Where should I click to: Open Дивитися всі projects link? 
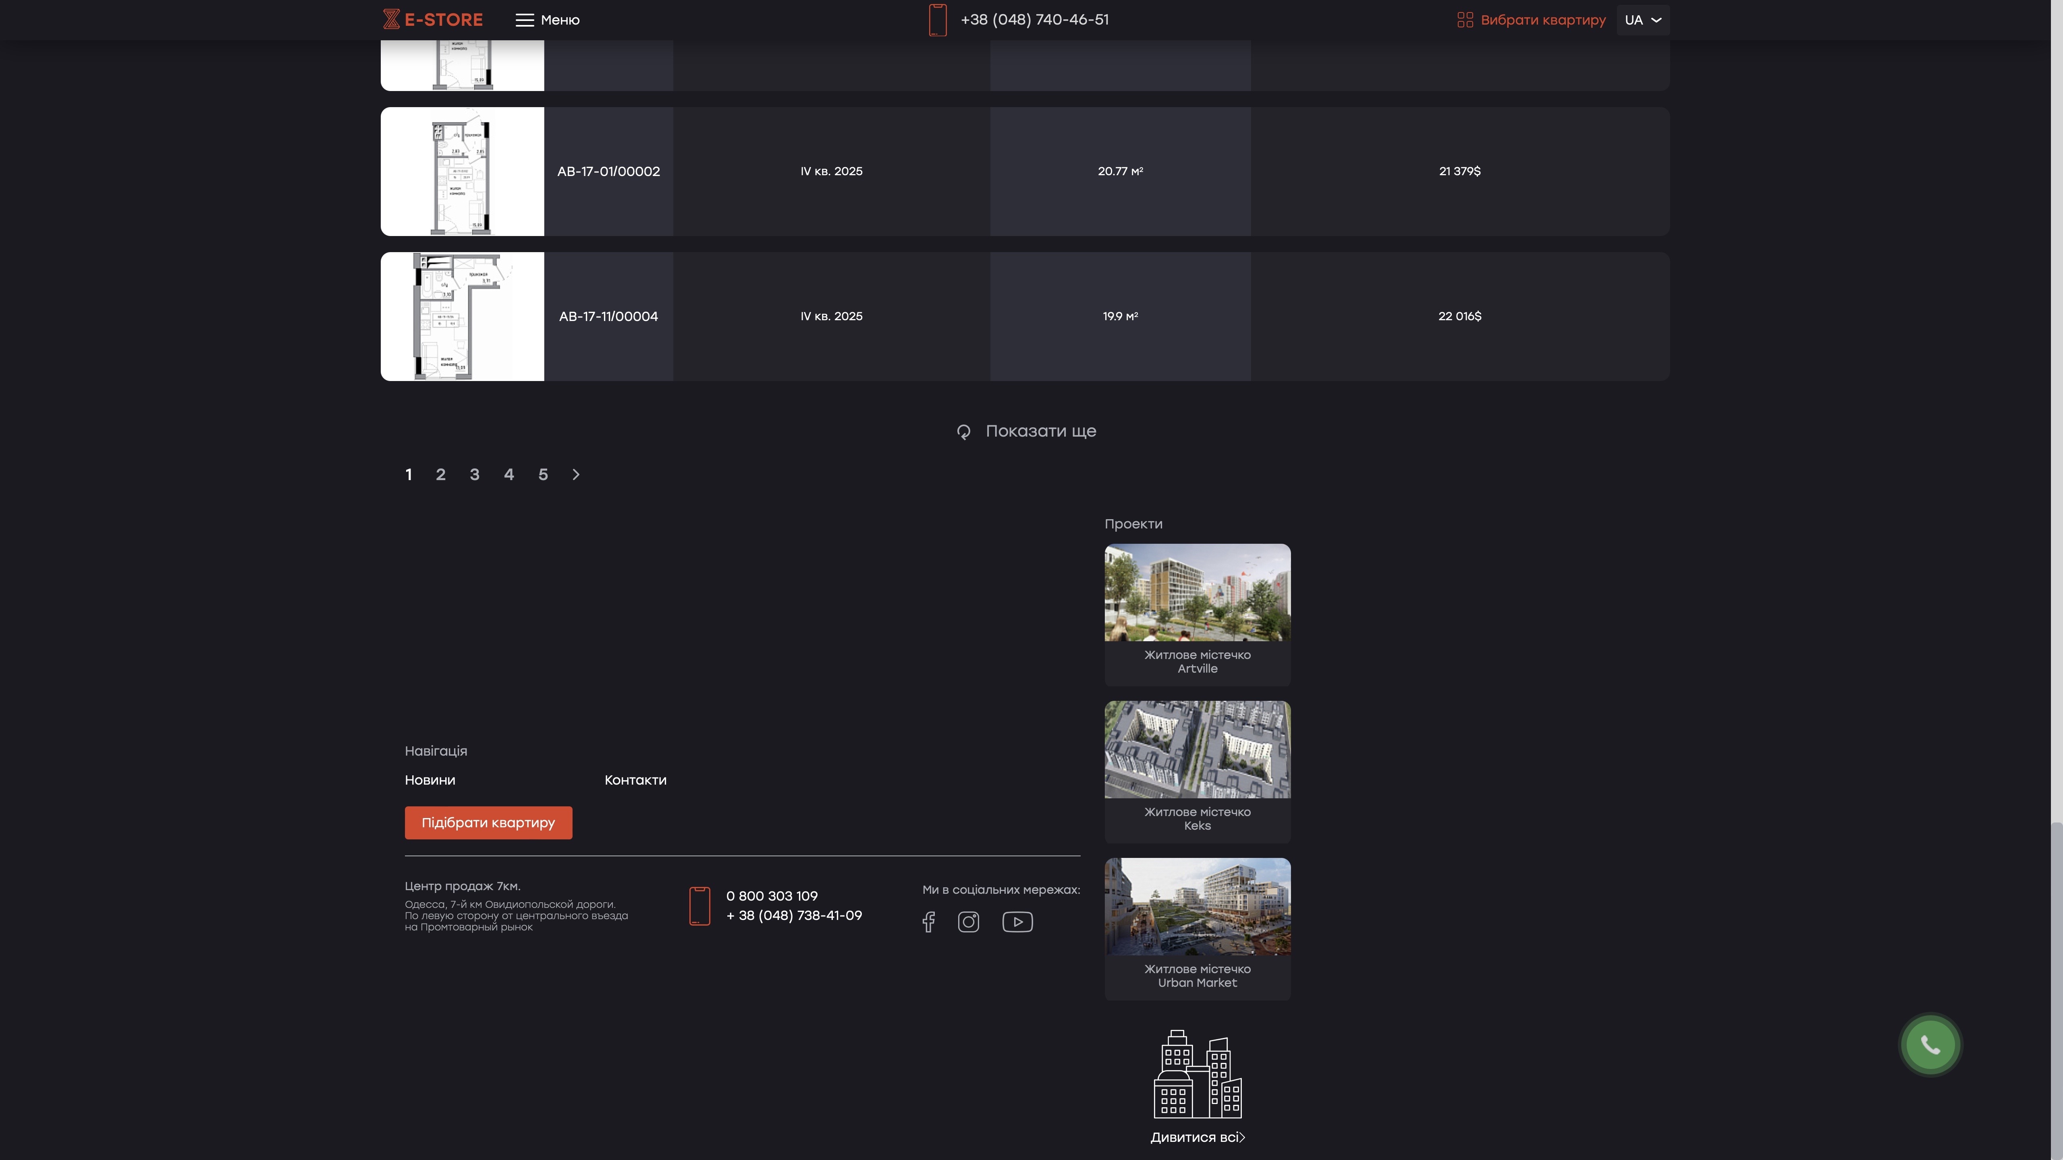coord(1197,1137)
